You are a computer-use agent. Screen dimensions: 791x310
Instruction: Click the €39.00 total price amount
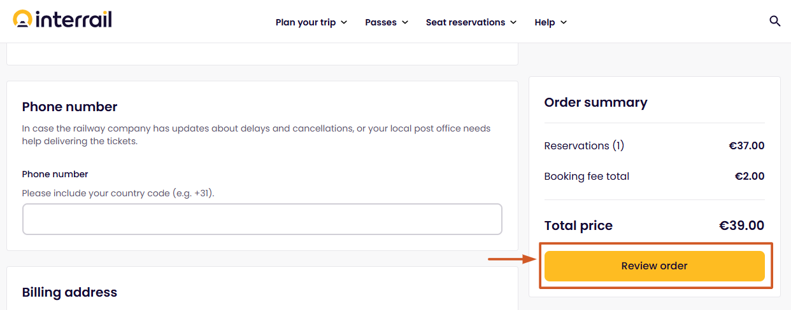click(741, 226)
